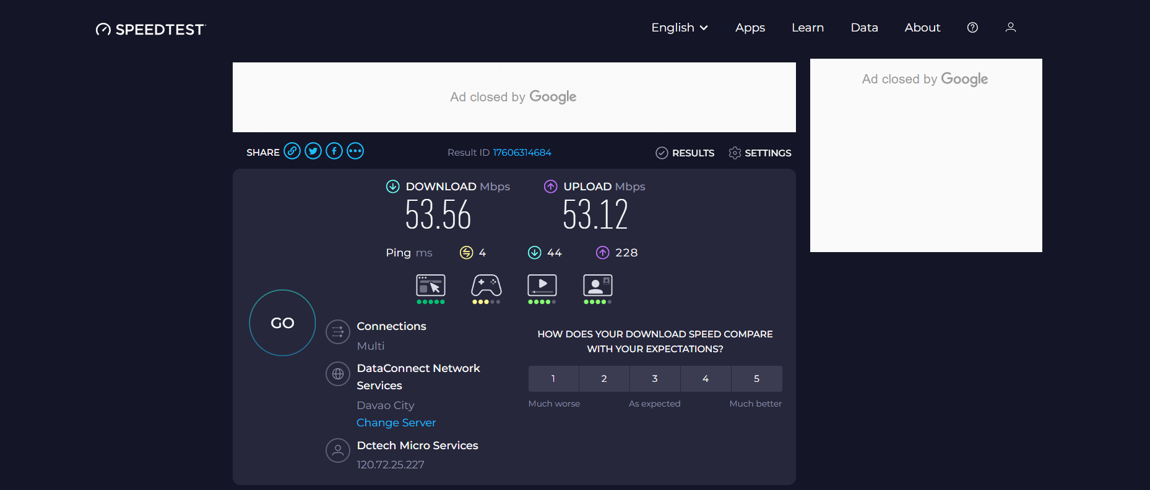1150x490 pixels.
Task: Open the RESULTS page
Action: click(x=685, y=153)
